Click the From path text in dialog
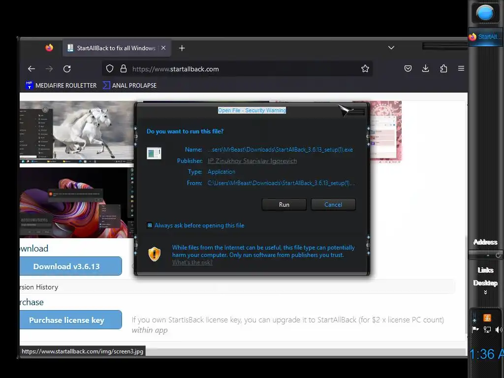Screen dimensions: 504x378 [282, 183]
